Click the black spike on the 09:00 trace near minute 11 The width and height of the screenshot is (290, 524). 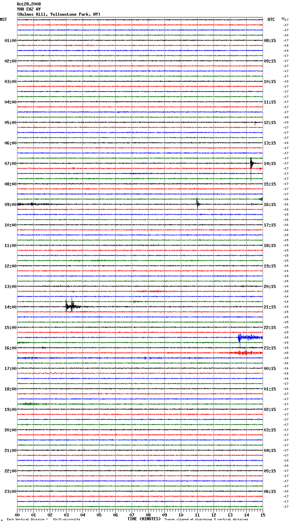[198, 204]
